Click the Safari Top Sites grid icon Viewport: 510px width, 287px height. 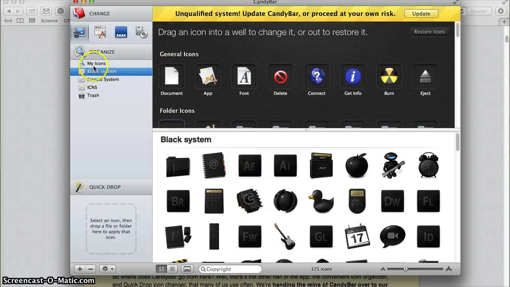32,21
